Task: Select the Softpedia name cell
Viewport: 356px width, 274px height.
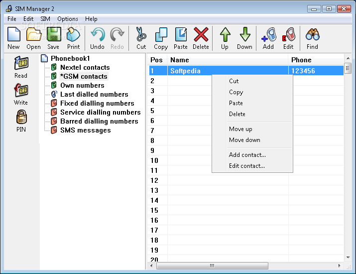Action: [228, 71]
